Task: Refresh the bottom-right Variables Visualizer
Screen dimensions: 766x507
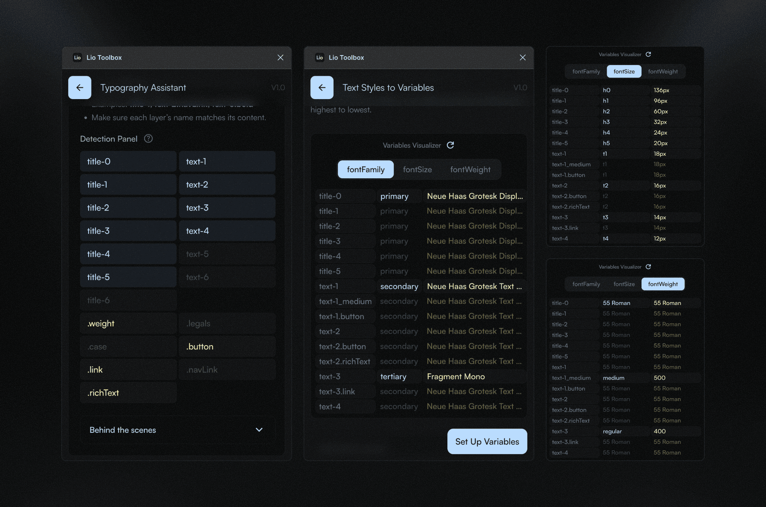Action: coord(648,267)
